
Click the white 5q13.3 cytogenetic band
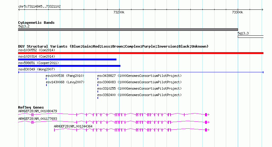click(251, 37)
